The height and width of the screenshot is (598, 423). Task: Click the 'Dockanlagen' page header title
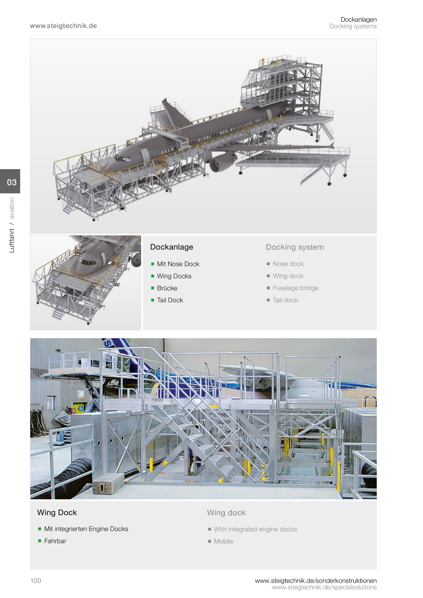pos(359,19)
